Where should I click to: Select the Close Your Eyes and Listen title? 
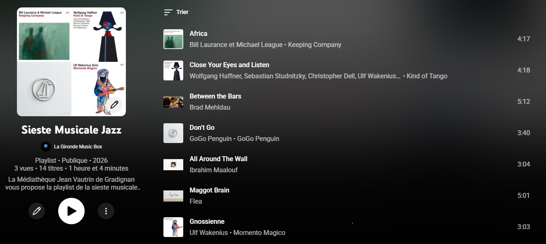(x=229, y=65)
